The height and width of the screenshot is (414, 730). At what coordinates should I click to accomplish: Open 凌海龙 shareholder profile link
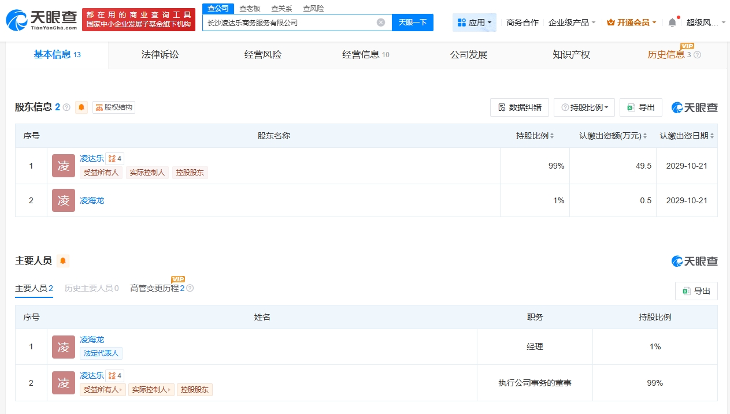click(92, 200)
